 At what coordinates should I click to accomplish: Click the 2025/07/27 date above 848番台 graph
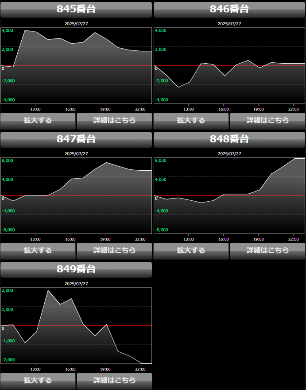click(x=229, y=154)
